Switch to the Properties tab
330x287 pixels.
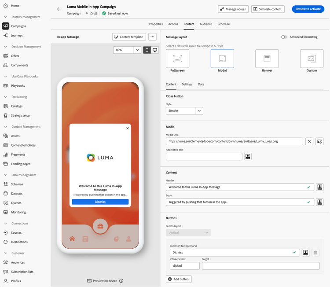[156, 24]
